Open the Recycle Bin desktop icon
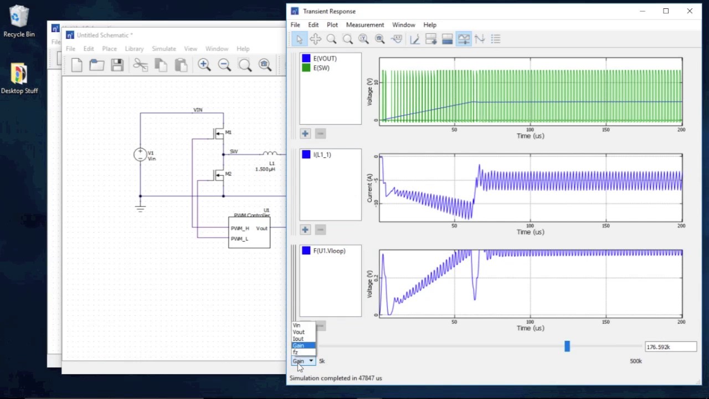This screenshot has height=399, width=709. point(19,22)
